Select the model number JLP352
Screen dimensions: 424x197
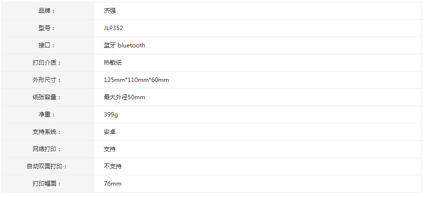coord(113,28)
